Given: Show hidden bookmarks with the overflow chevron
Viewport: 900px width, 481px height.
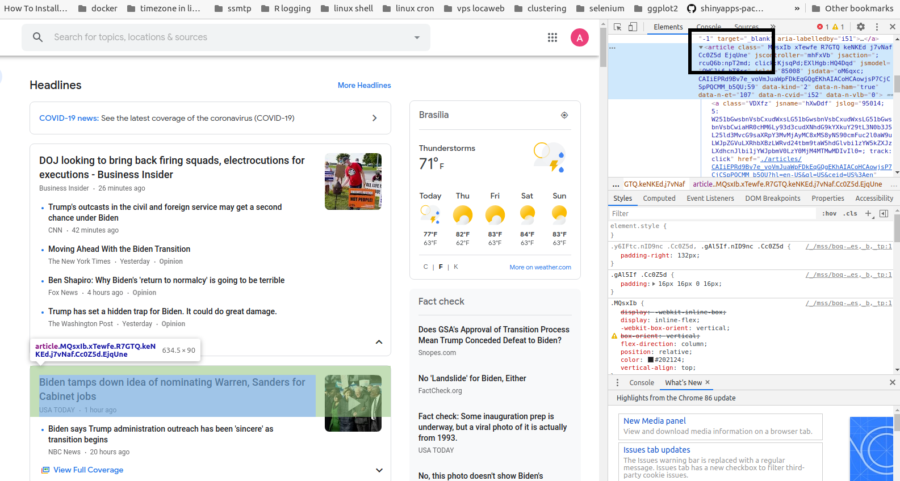Looking at the screenshot, I should pyautogui.click(x=797, y=9).
